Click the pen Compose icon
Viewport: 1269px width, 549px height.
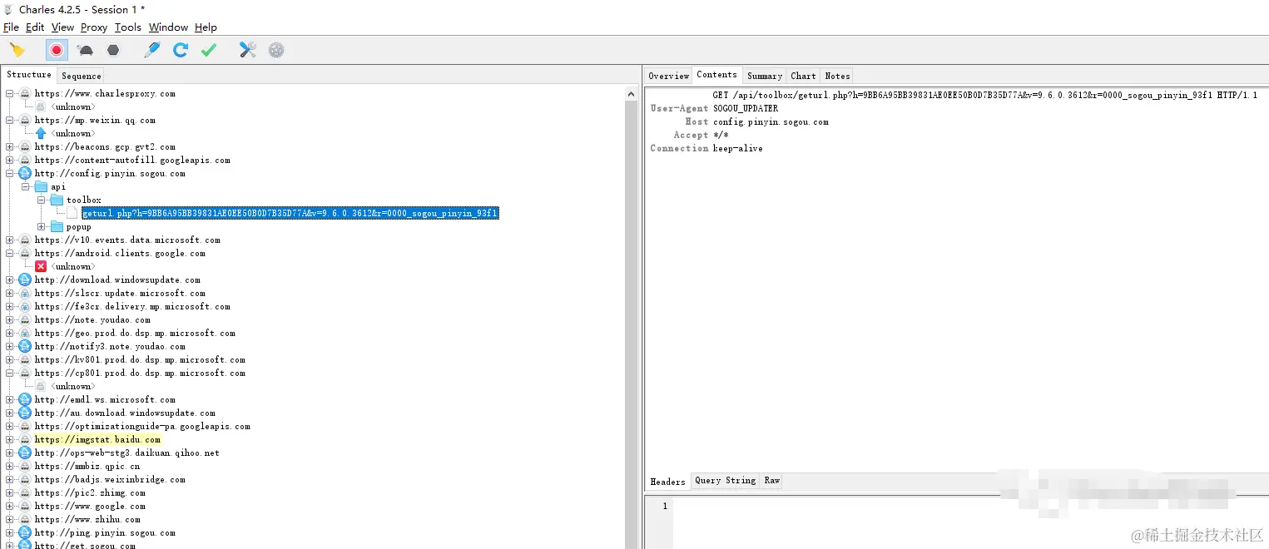(x=151, y=50)
